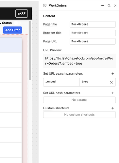Screen dimensions: 119x163
Task: Click the WorkOrders panel title
Action: 58,6
